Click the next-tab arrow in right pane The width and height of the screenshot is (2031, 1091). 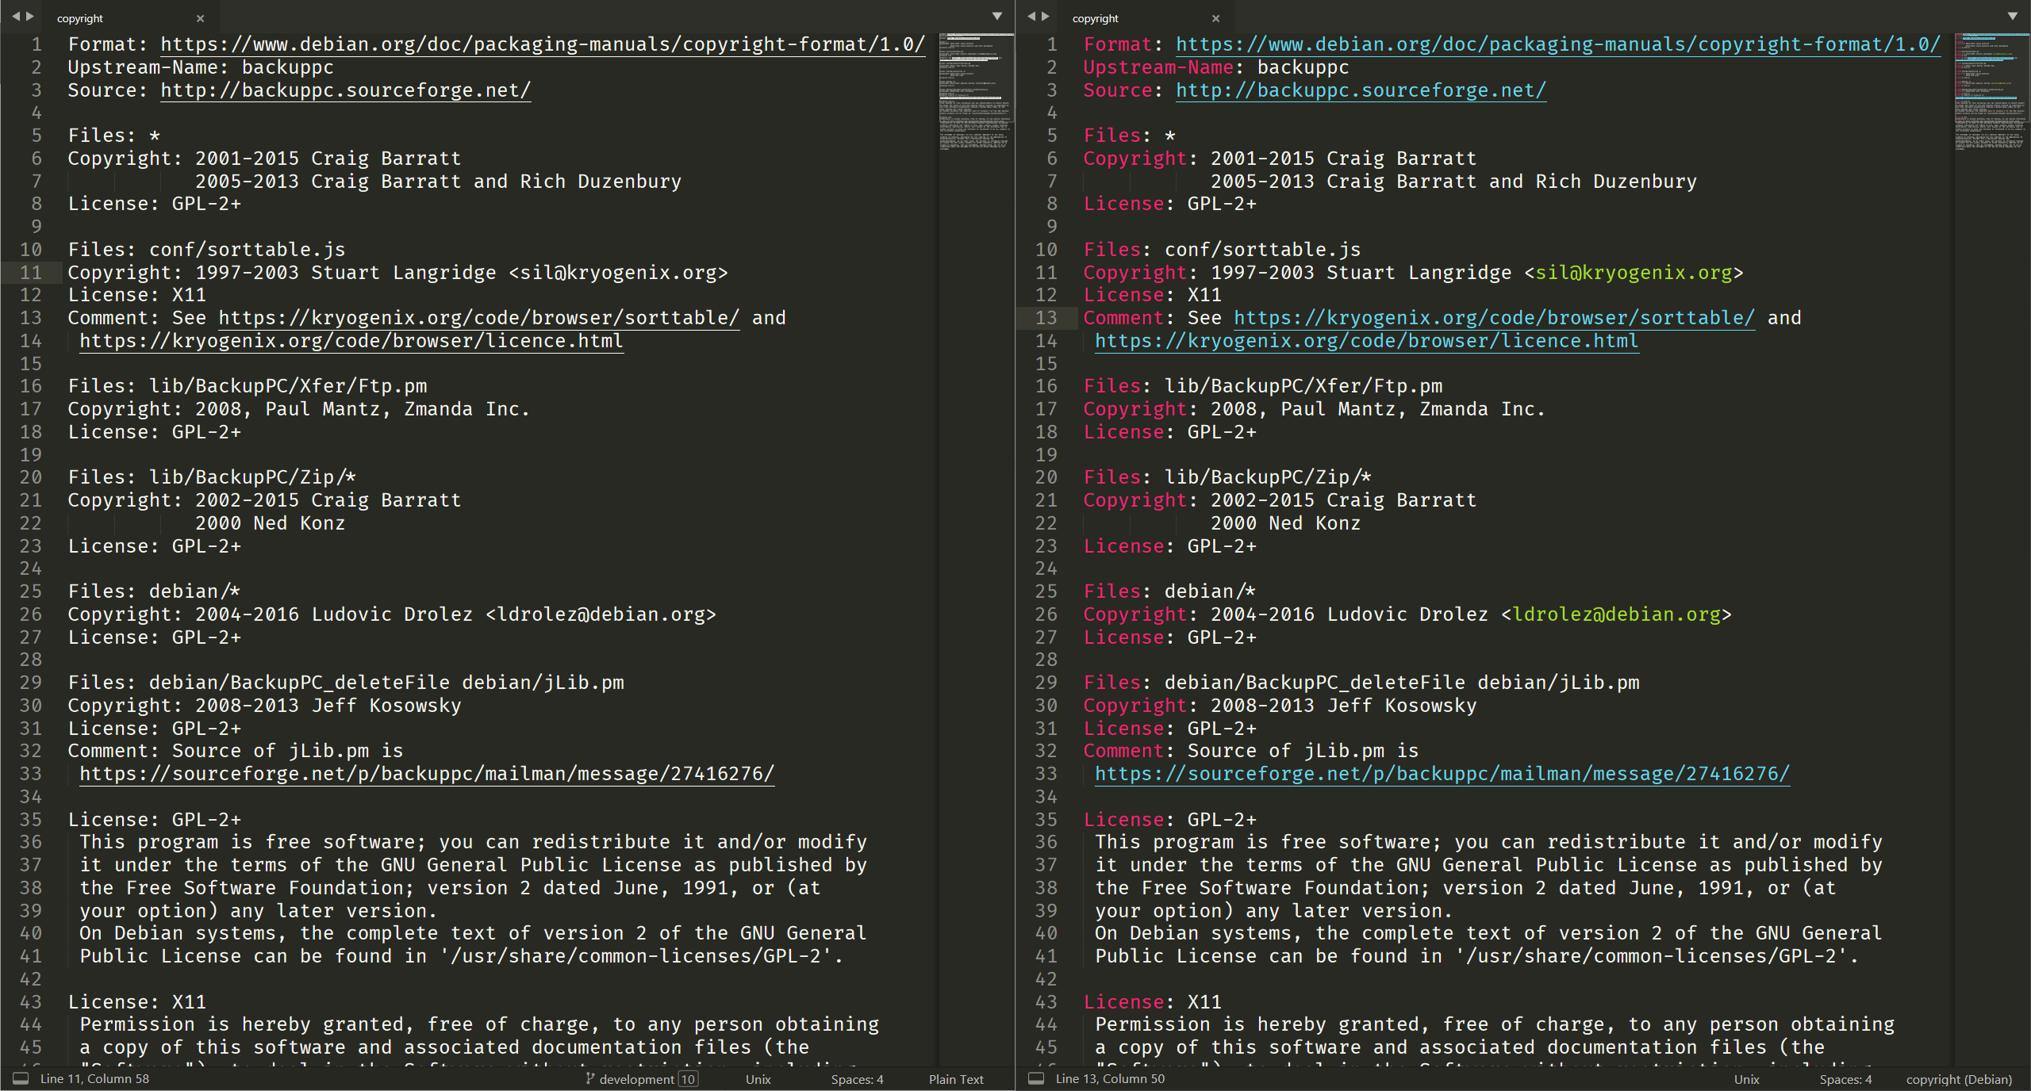pos(1046,17)
